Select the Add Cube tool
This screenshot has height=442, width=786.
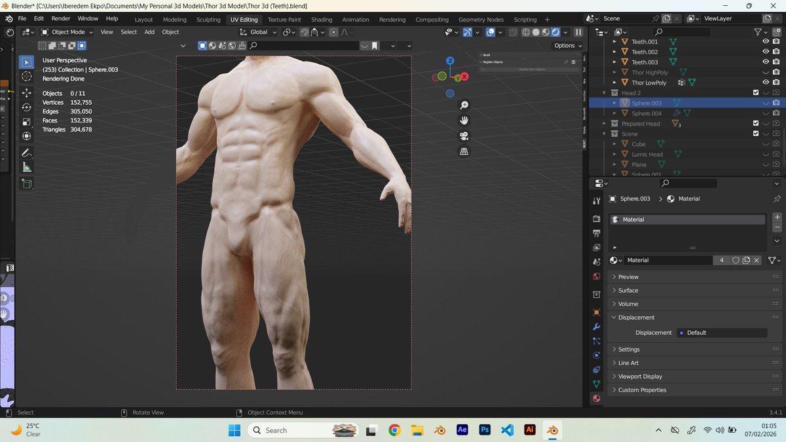point(26,184)
